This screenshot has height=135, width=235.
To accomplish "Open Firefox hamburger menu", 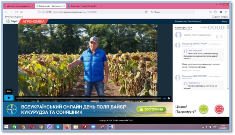I will point(226,12).
